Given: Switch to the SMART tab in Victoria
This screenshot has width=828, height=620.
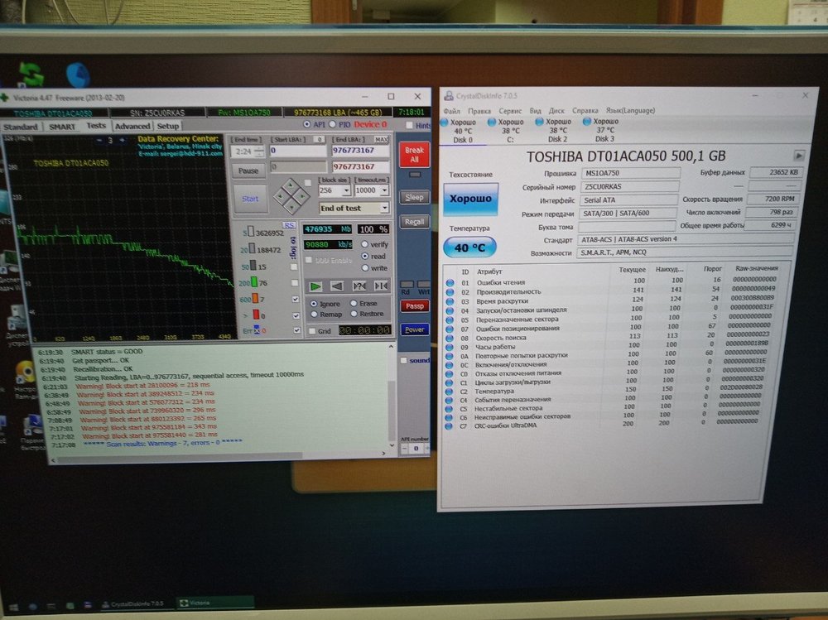Looking at the screenshot, I should (61, 126).
